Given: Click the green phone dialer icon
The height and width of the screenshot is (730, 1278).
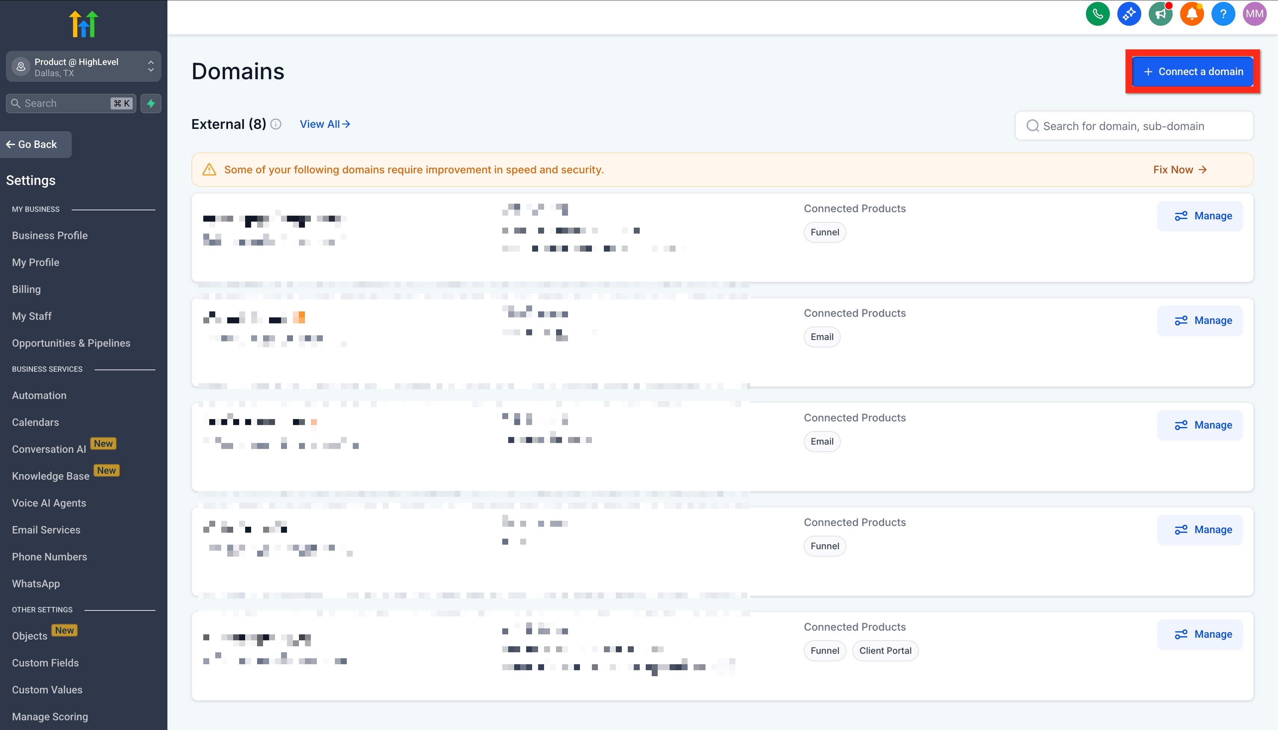Looking at the screenshot, I should click(1097, 14).
